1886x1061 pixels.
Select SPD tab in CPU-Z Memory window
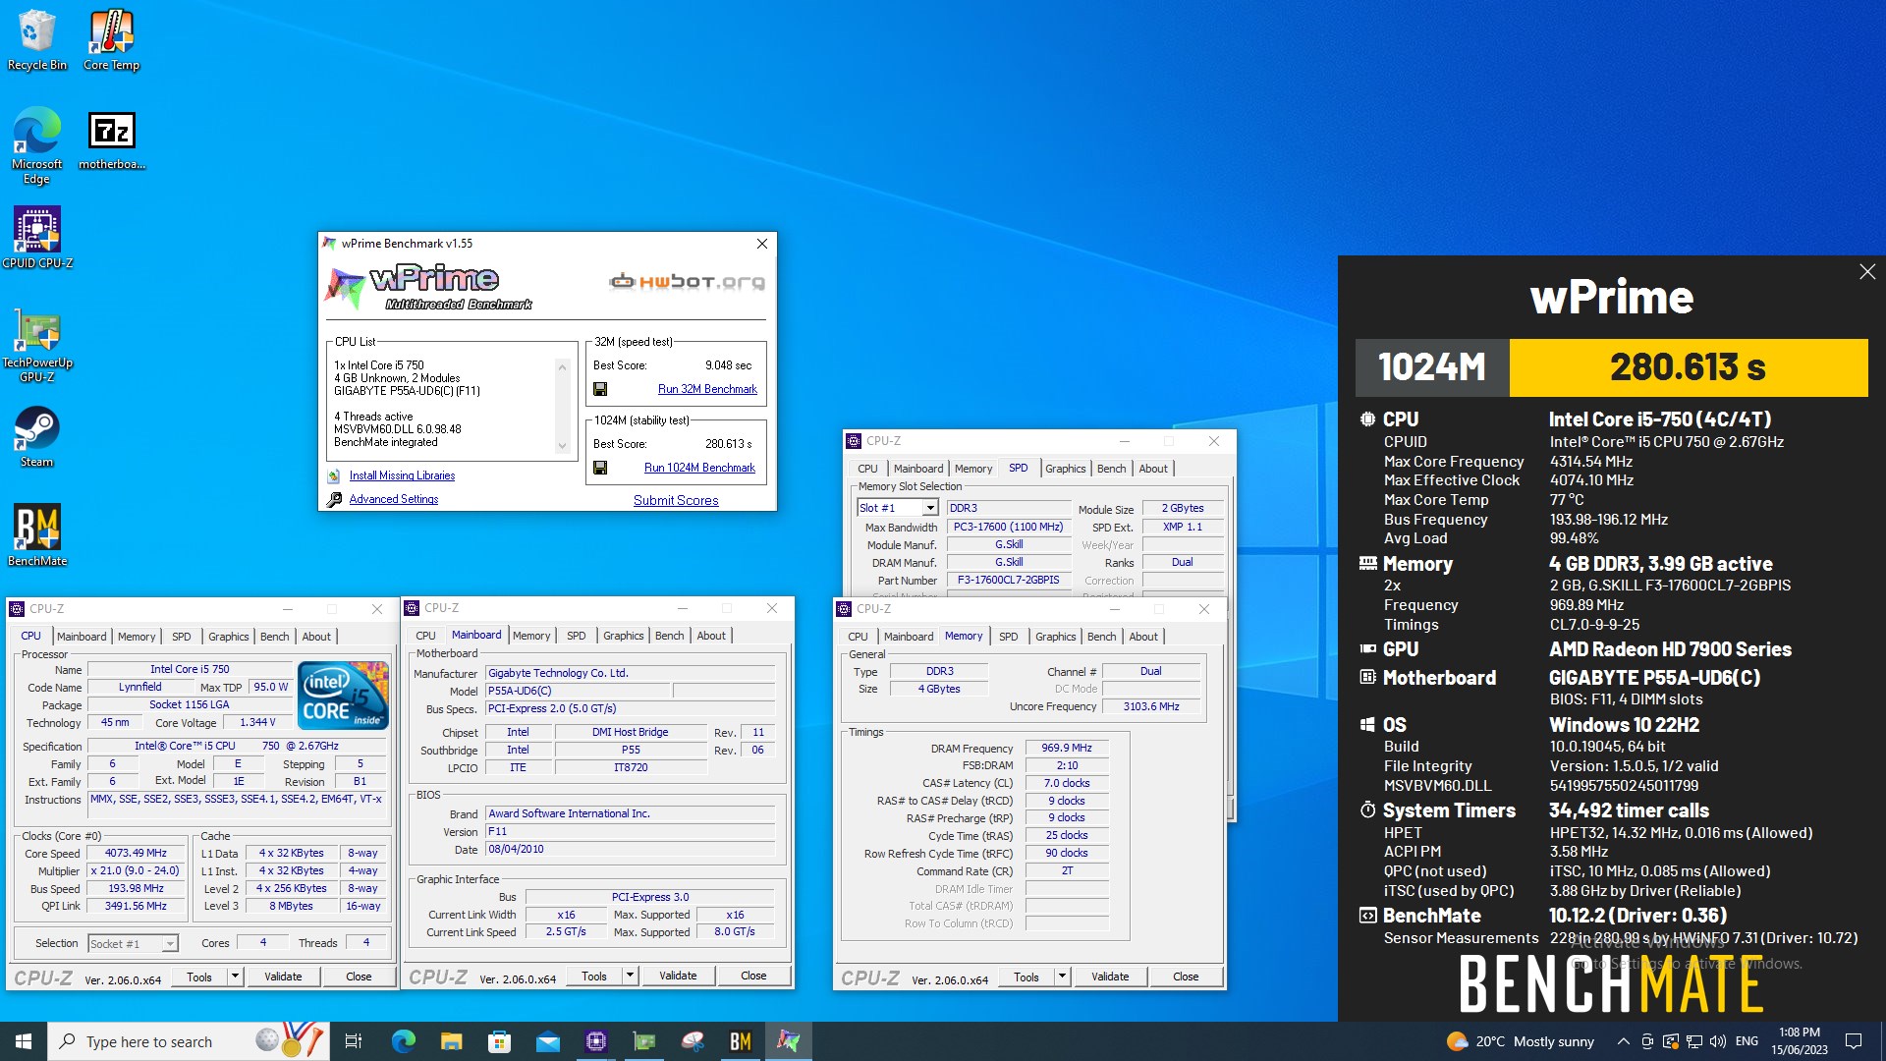click(1009, 637)
